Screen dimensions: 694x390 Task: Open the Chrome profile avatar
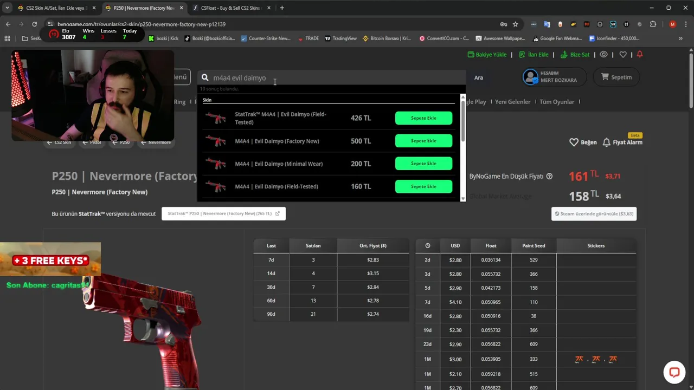[672, 24]
